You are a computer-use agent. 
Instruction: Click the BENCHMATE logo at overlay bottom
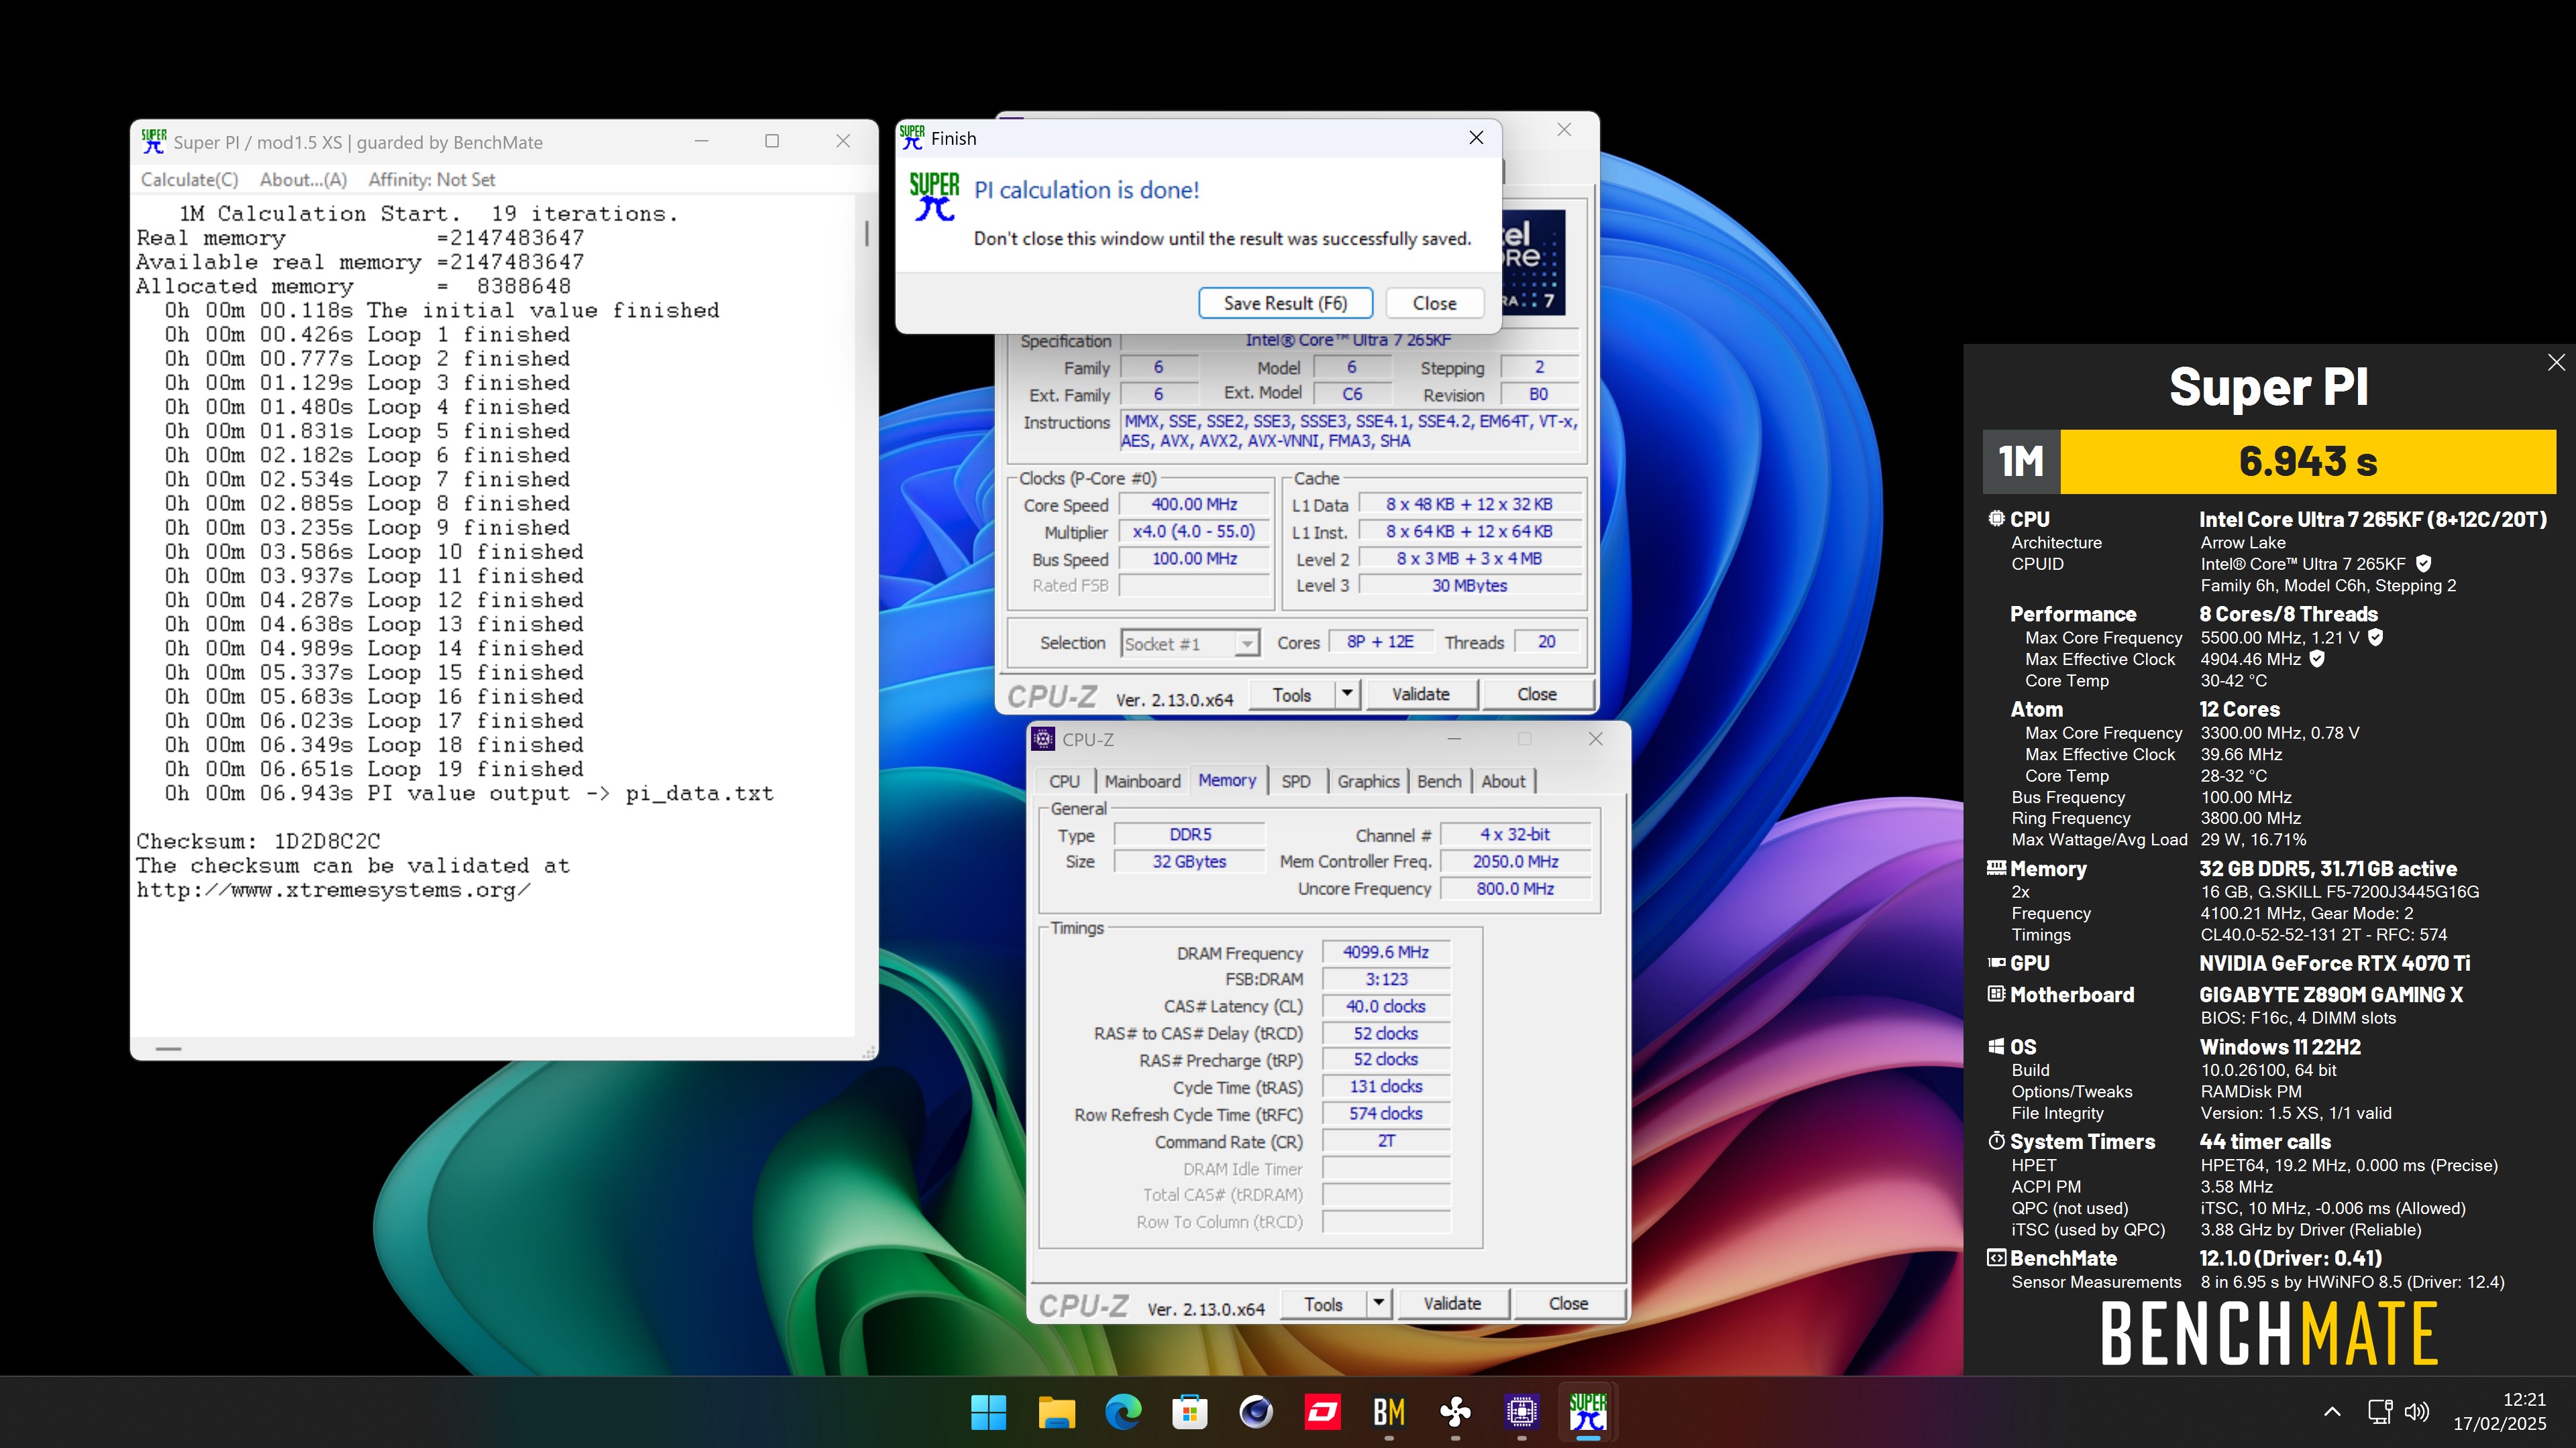click(x=2269, y=1333)
